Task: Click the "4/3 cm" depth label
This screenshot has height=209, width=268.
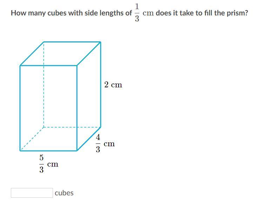Action: click(x=105, y=144)
